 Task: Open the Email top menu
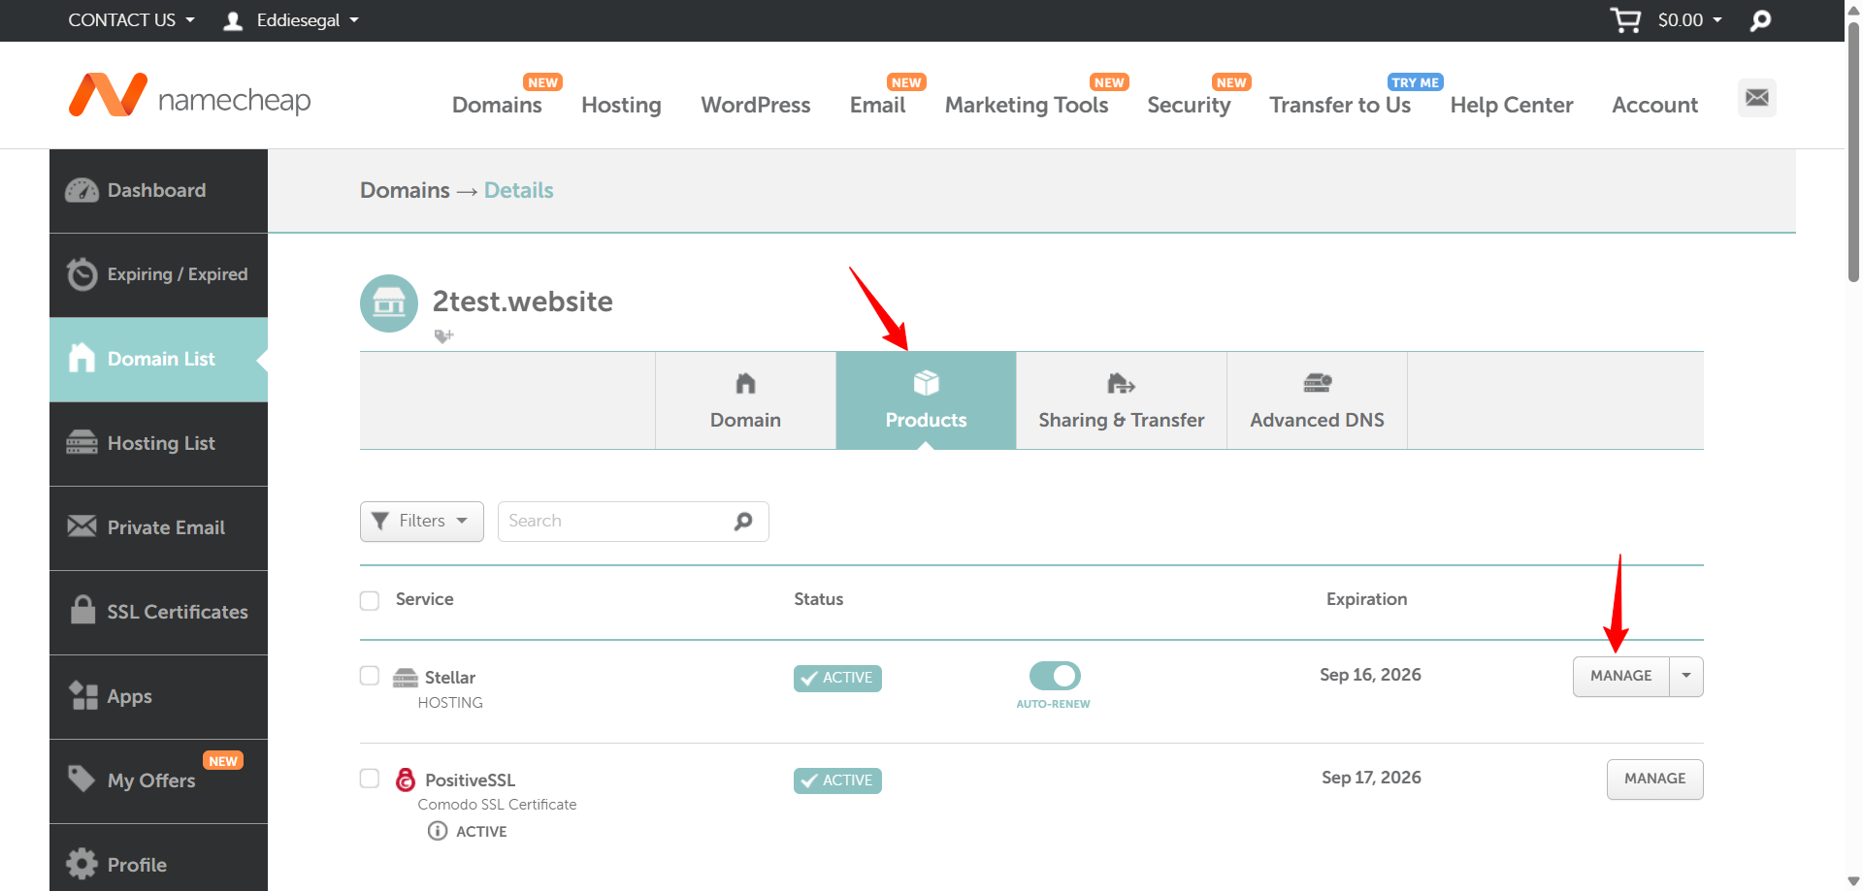[x=877, y=105]
